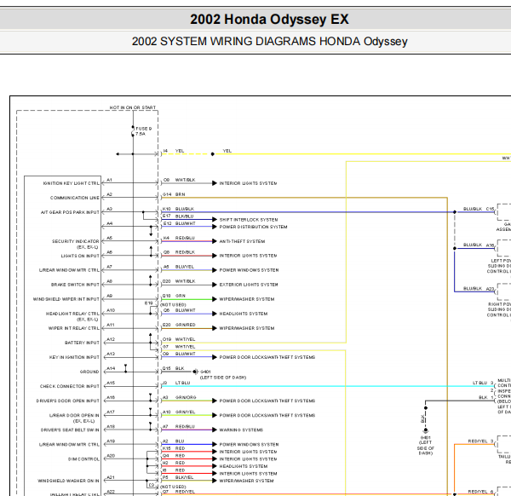Click the "HEADLIGHT RELAY CTRL" label
The height and width of the screenshot is (496, 511).
point(72,314)
